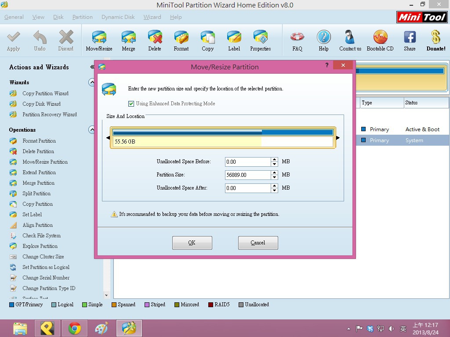Click the Discard X toolbar icon
450x337 pixels.
[66, 37]
